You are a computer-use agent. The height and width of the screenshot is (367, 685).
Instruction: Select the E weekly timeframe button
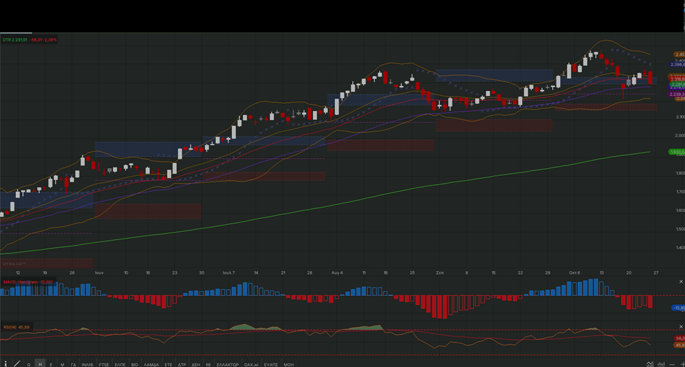pos(51,364)
